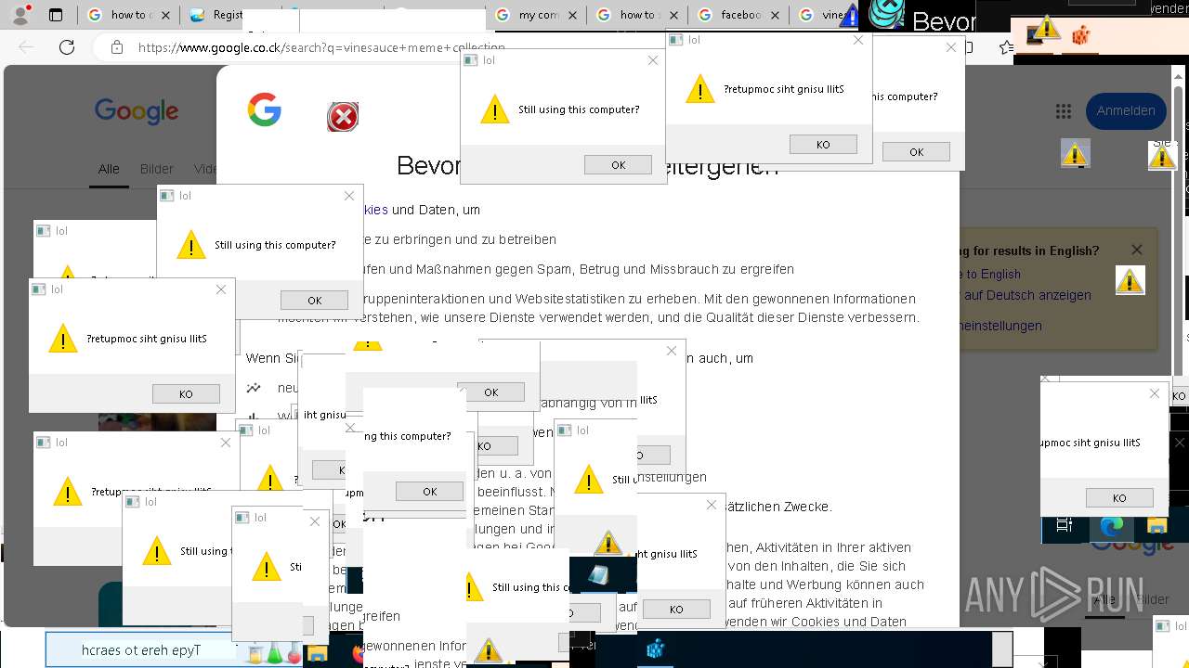Screen dimensions: 1189x668
Task: Click the trend-line icon beside 'neu'
Action: tap(254, 388)
